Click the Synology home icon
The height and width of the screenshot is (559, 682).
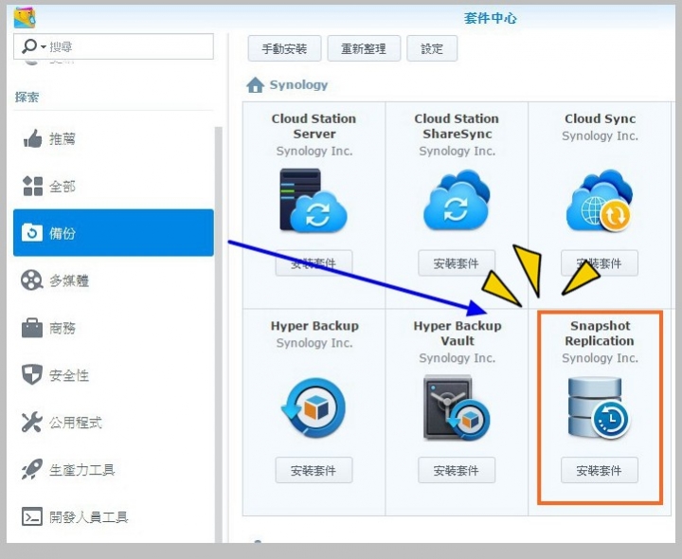click(256, 85)
